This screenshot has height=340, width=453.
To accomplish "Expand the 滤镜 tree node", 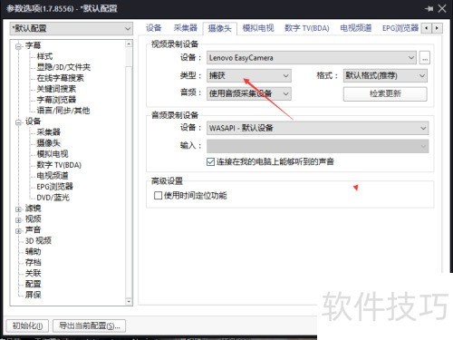I will [19, 209].
